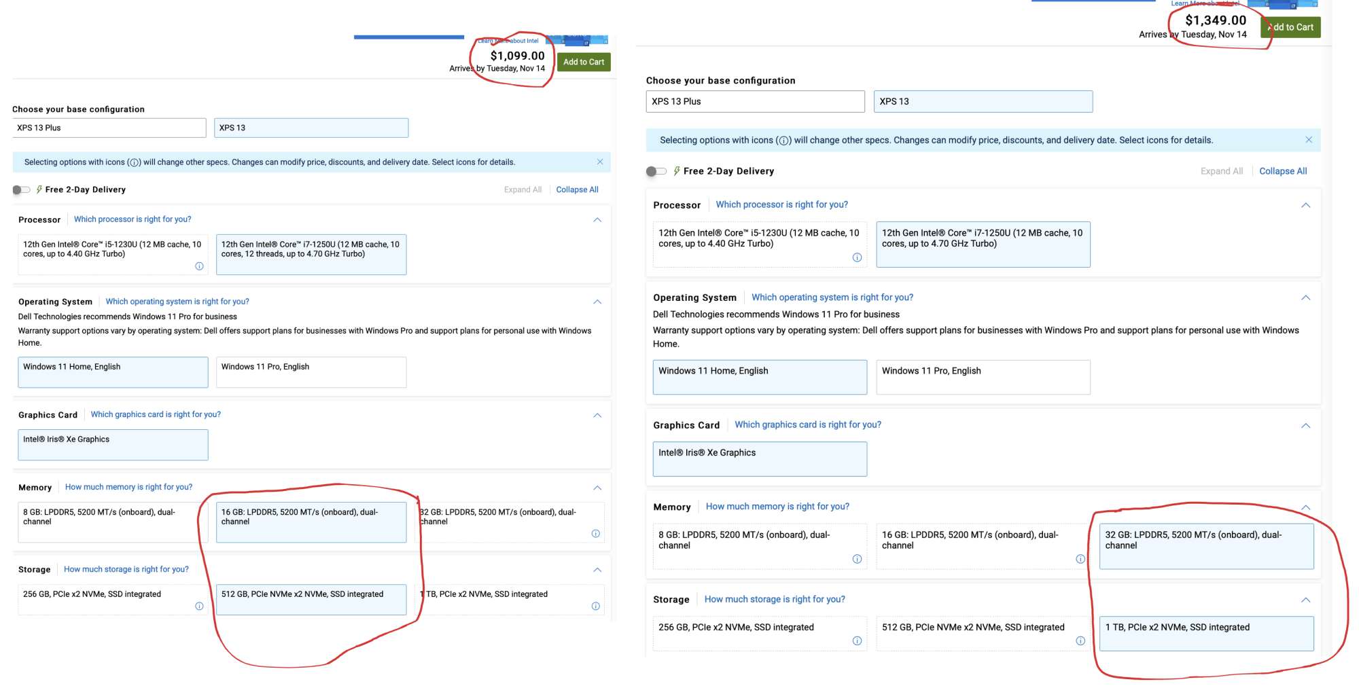
Task: Choose i5-1230U processor in $1,099 configurator
Action: (113, 255)
